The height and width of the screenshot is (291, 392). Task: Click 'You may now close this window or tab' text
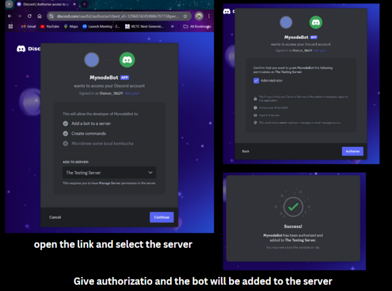[293, 248]
